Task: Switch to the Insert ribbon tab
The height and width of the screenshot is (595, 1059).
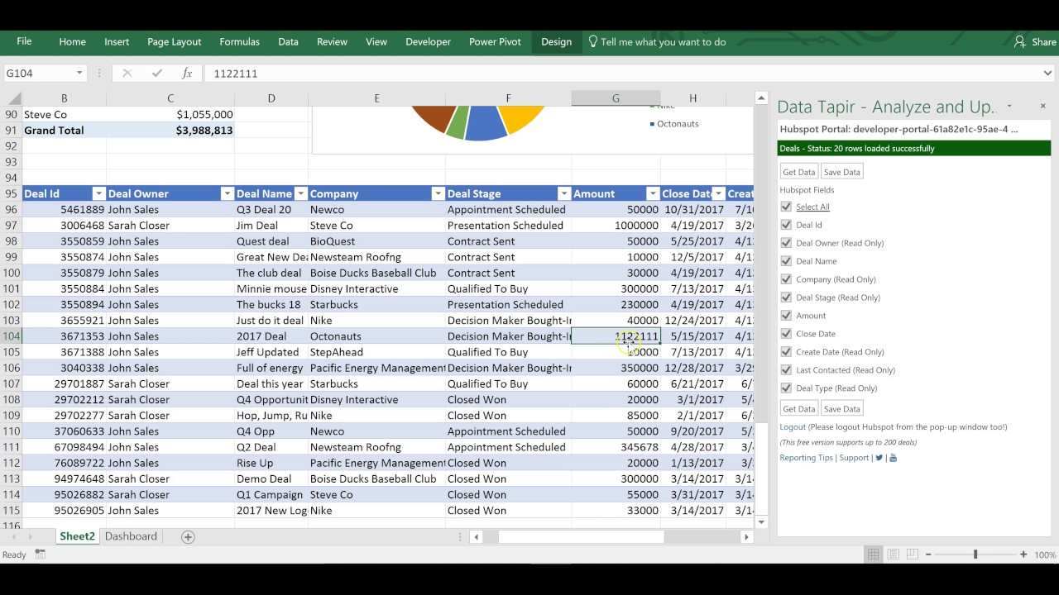Action: tap(117, 41)
